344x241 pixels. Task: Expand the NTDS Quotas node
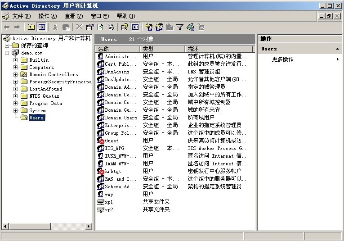[x=15, y=96]
